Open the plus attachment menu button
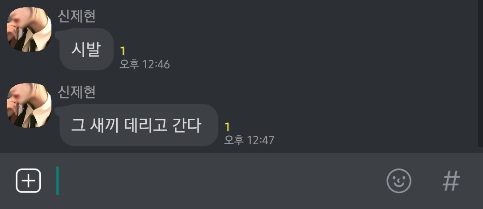 pyautogui.click(x=28, y=181)
